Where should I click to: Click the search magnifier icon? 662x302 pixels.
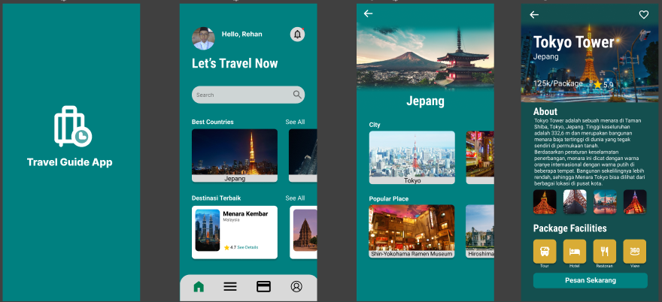297,95
